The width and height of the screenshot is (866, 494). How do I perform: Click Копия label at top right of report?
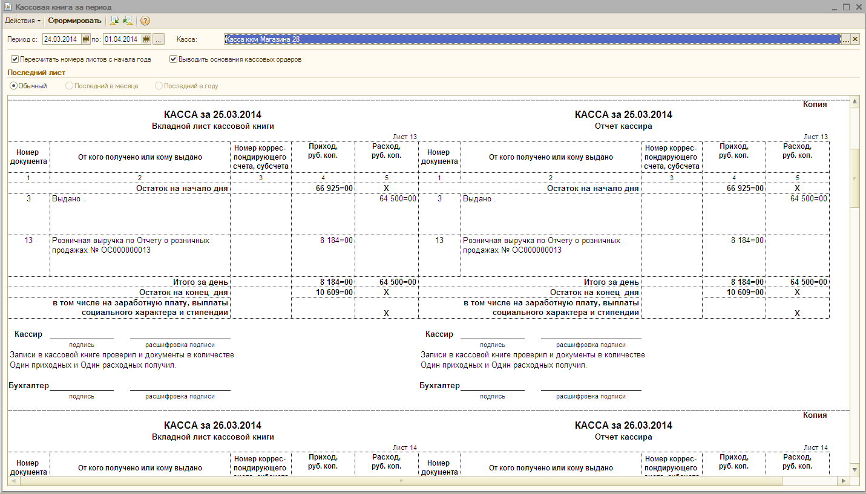(x=815, y=105)
